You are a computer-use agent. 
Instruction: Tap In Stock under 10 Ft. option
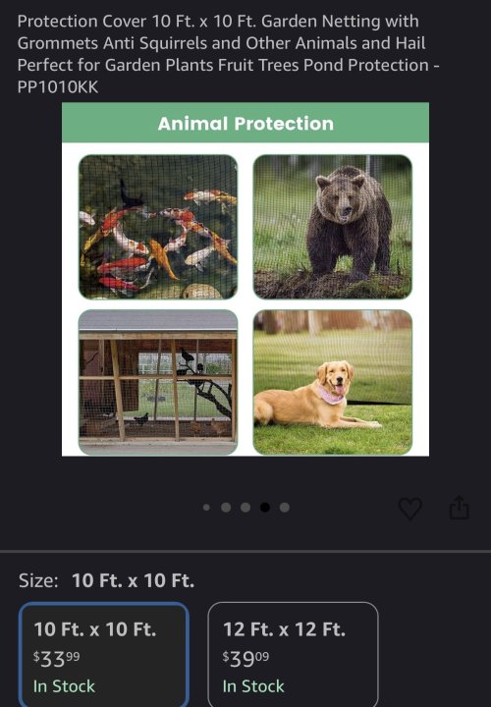64,686
